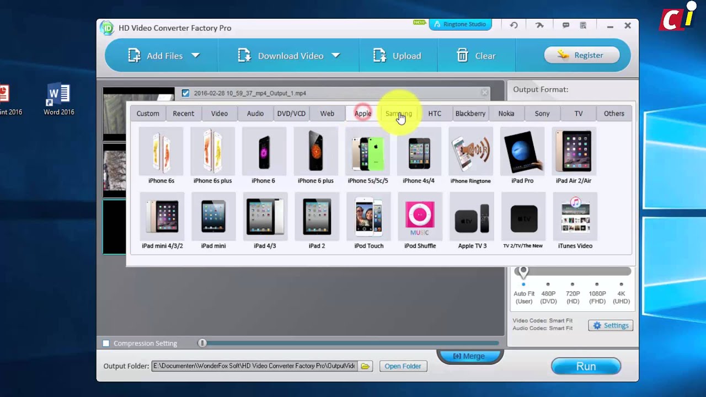Expand the Download Video dropdown arrow
706x397 pixels.
click(336, 56)
